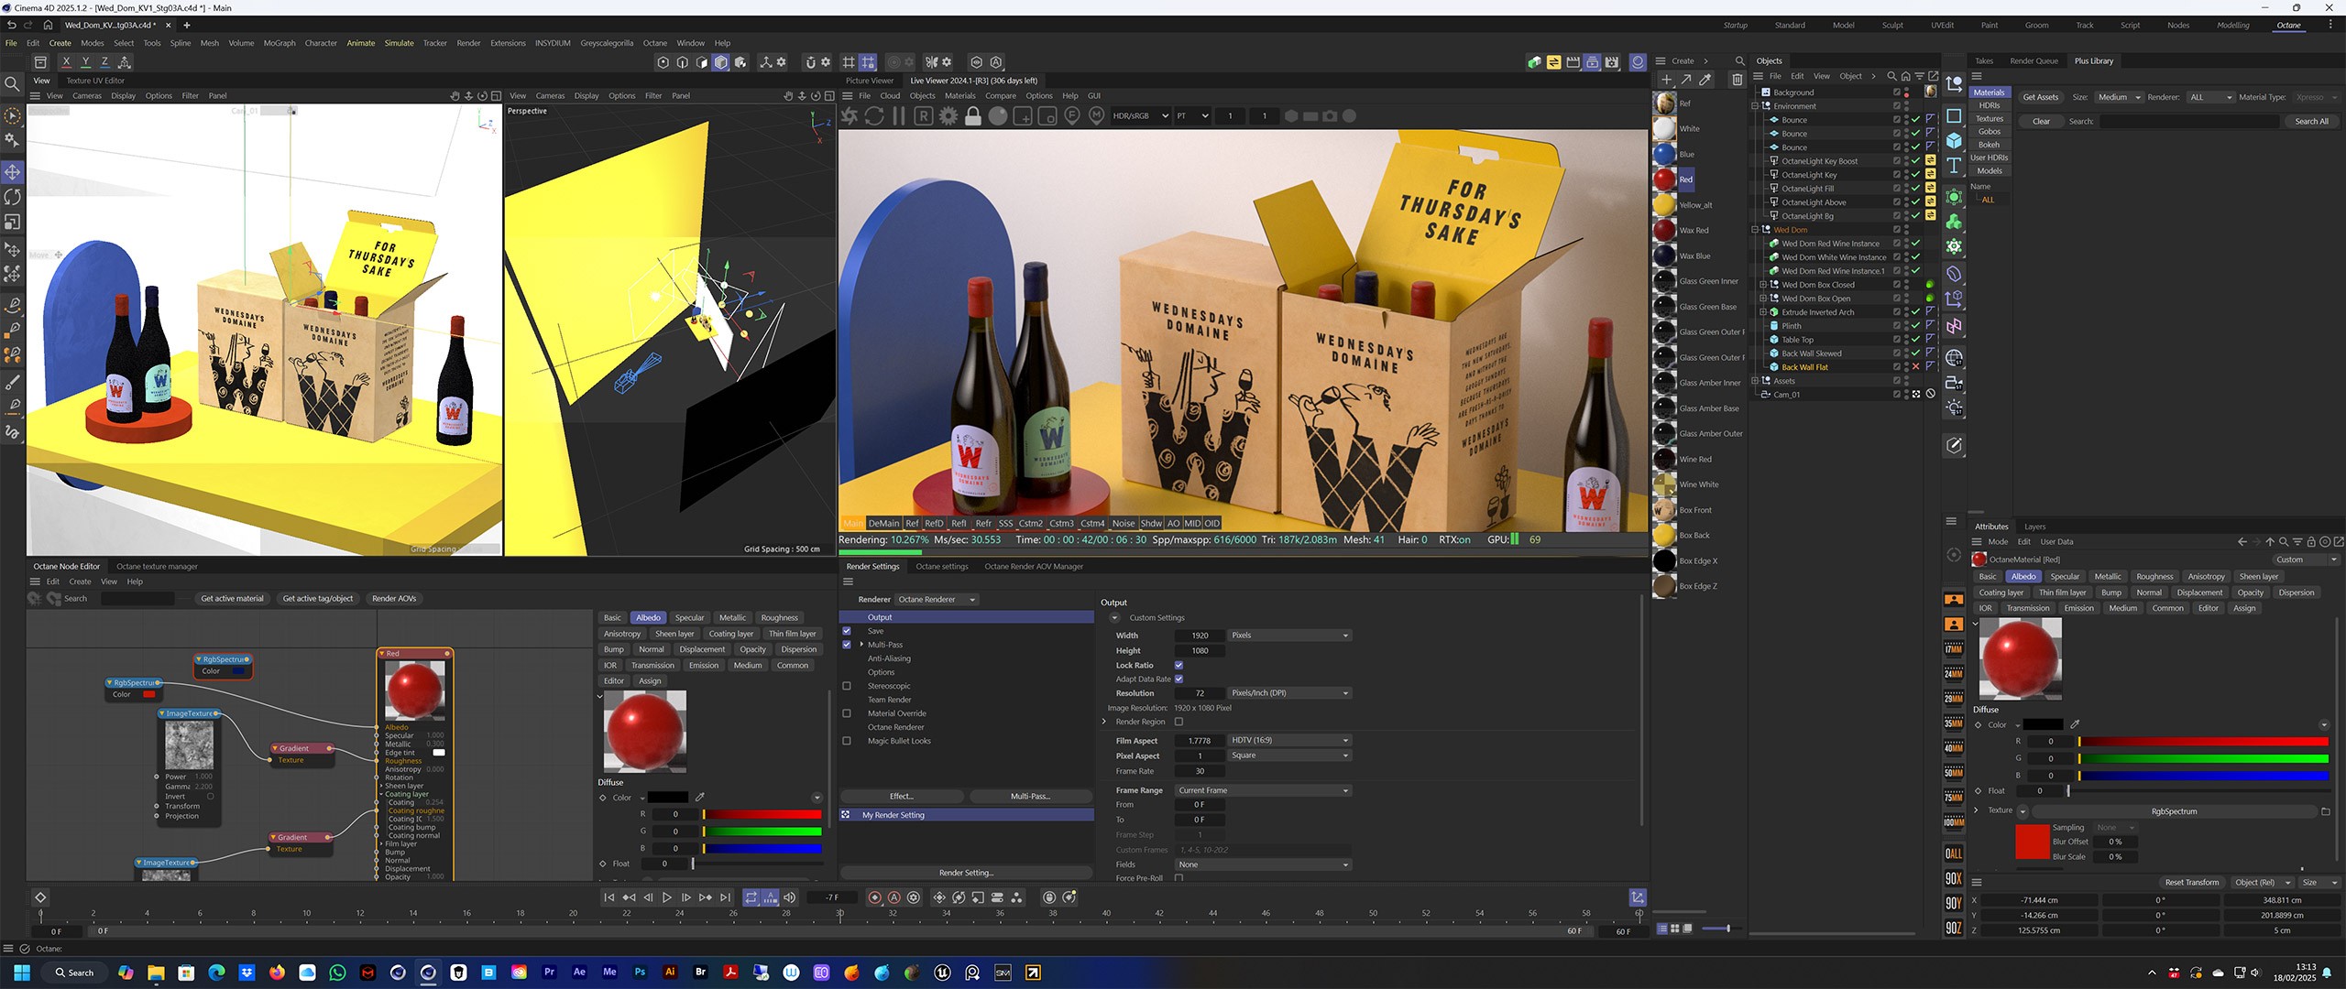Click the Record Active Objects icon
The height and width of the screenshot is (989, 2346).
pos(874,897)
